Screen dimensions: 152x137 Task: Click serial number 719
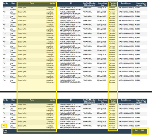(4, 8)
